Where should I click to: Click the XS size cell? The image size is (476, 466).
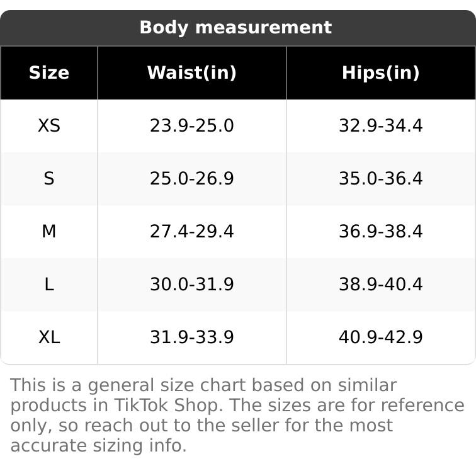(x=49, y=126)
